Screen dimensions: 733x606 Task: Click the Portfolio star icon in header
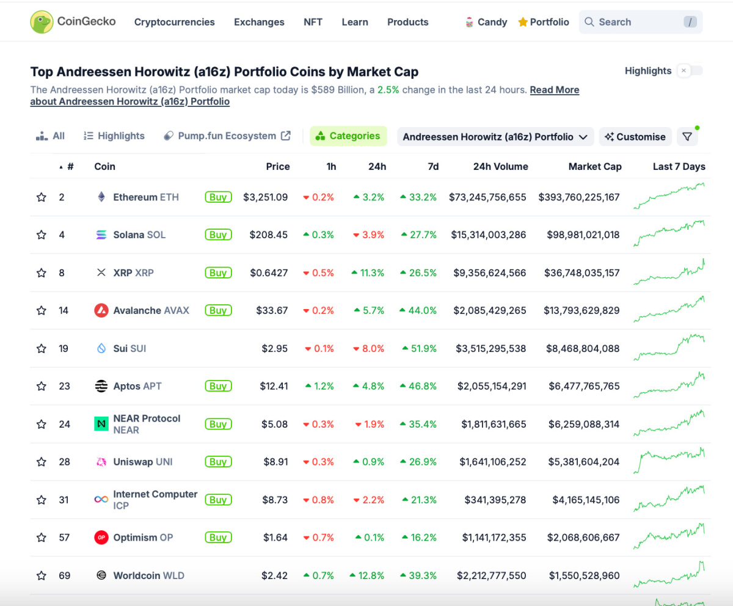coord(523,22)
